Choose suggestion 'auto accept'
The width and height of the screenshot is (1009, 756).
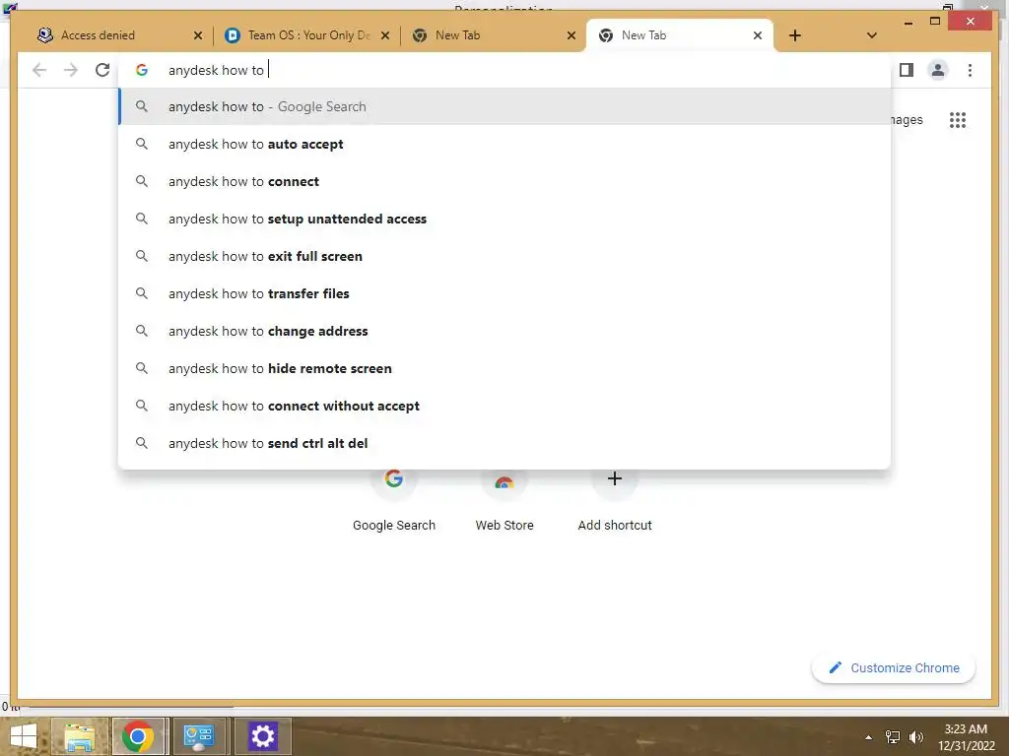pos(504,144)
